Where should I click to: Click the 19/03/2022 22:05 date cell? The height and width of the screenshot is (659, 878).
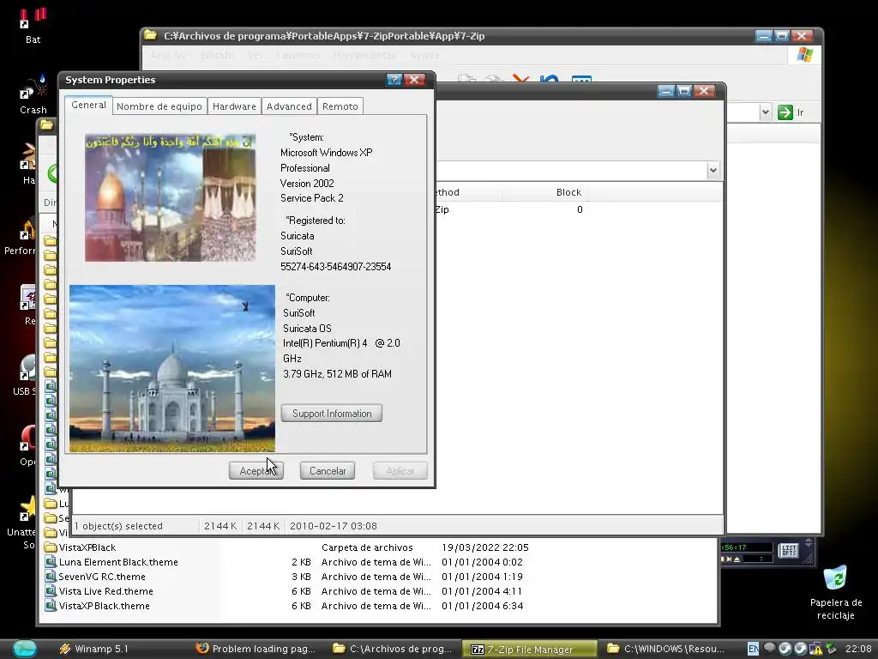coord(485,547)
